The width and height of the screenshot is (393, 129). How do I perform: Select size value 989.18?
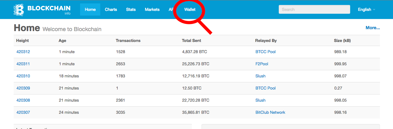pyautogui.click(x=340, y=52)
